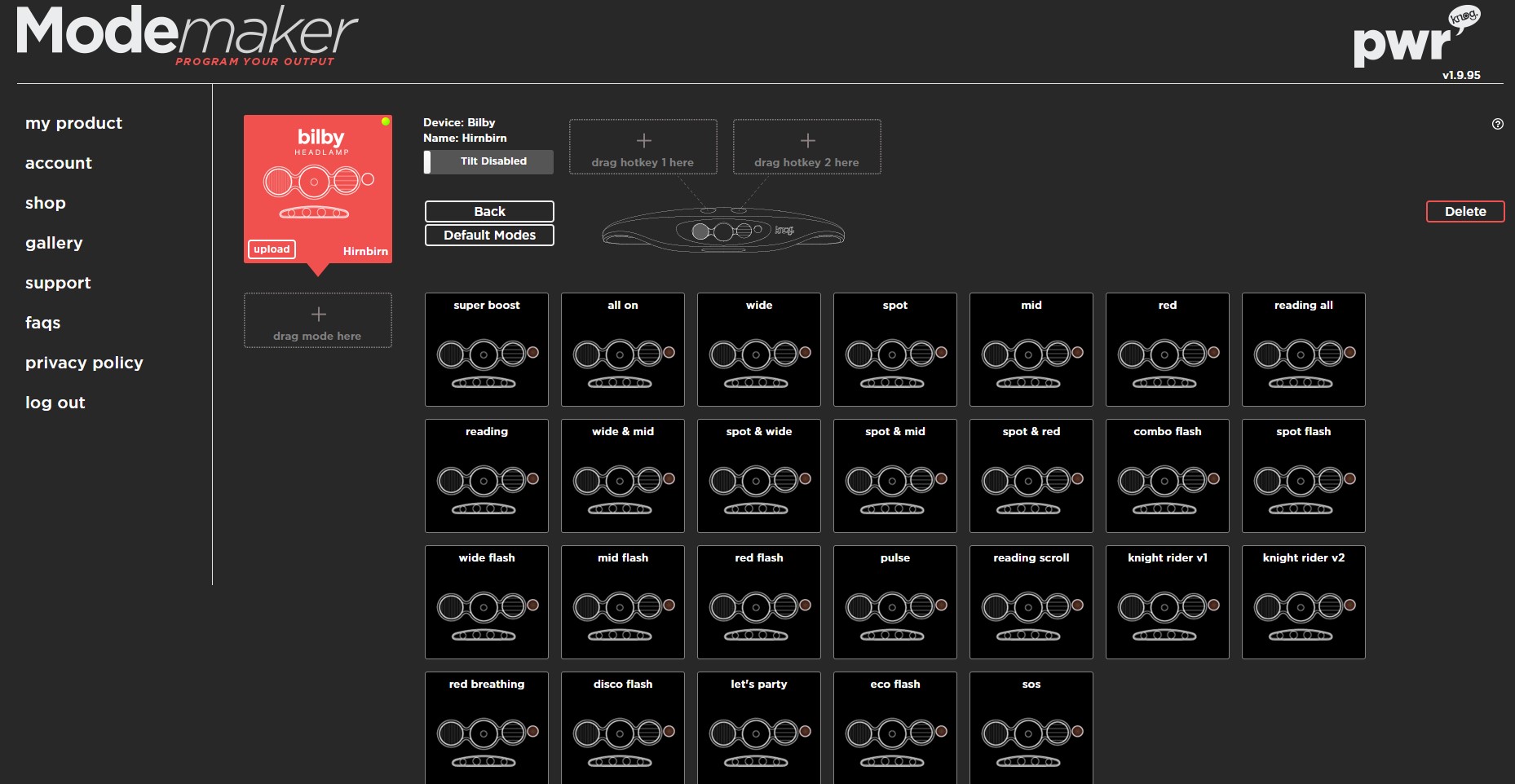Open the my product page
The width and height of the screenshot is (1515, 784).
coord(73,123)
